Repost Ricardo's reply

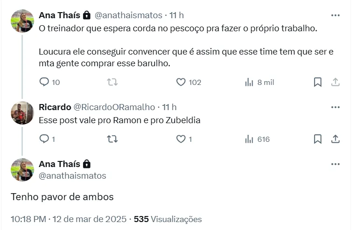pyautogui.click(x=112, y=139)
